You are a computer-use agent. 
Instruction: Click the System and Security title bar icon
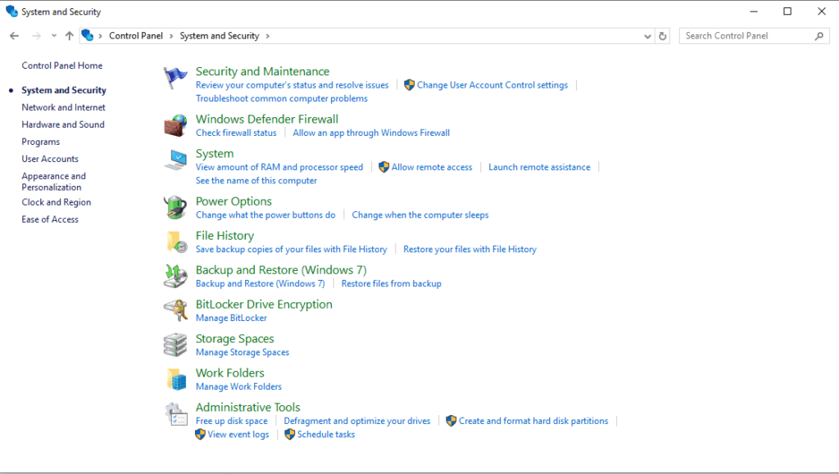coord(11,11)
